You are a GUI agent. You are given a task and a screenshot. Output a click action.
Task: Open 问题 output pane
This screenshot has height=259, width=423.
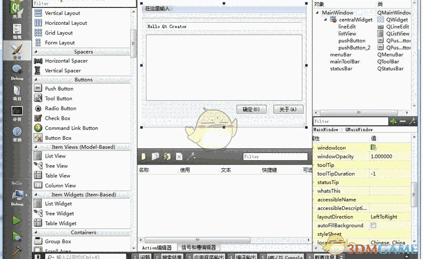click(x=142, y=256)
